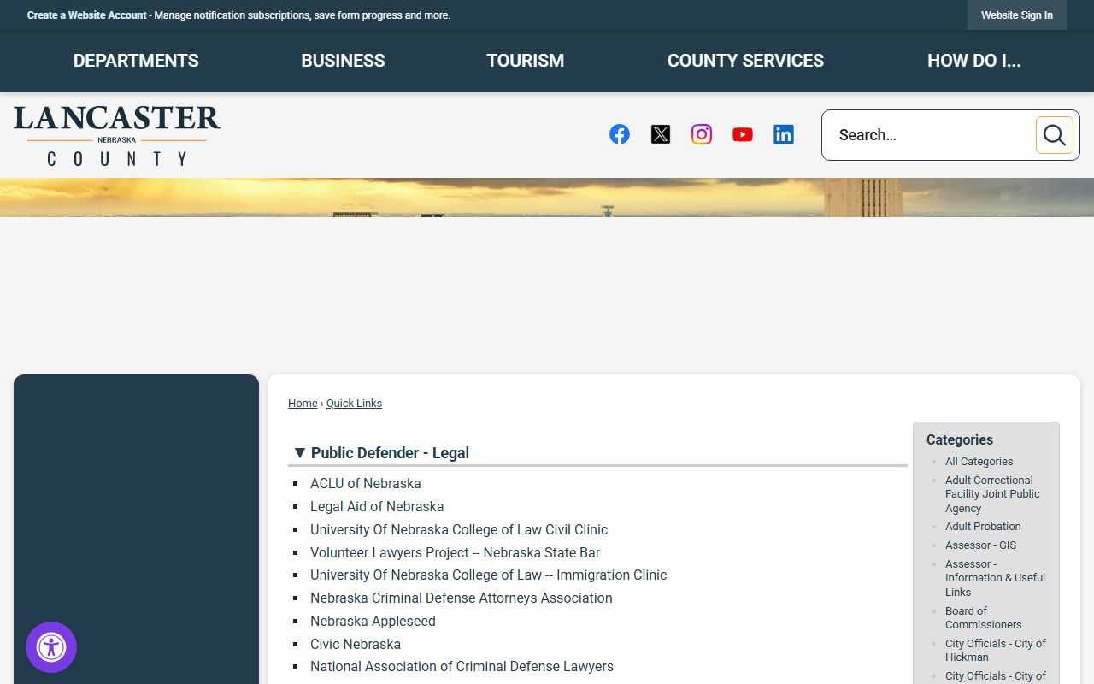Go to Home breadcrumb link
The width and height of the screenshot is (1094, 684).
[x=303, y=404]
